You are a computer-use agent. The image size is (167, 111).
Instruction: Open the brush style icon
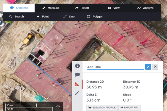77,93
